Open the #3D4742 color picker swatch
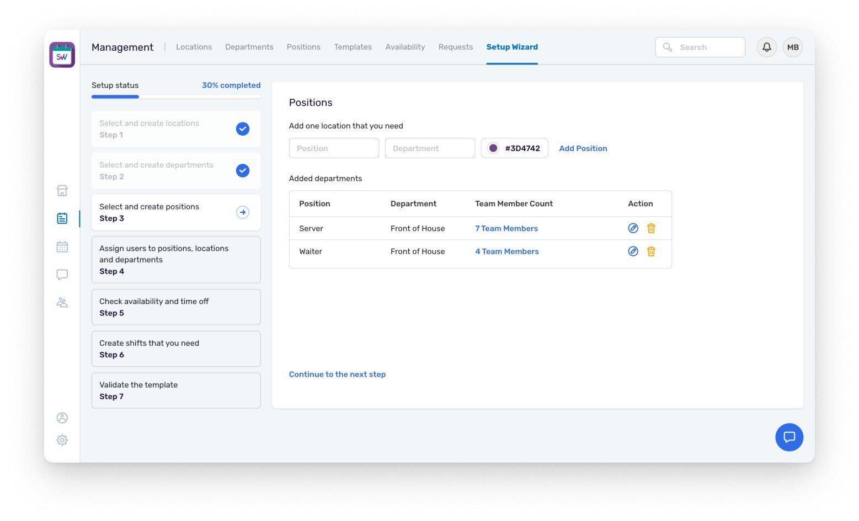Screen dimensions: 859x521 (x=493, y=148)
